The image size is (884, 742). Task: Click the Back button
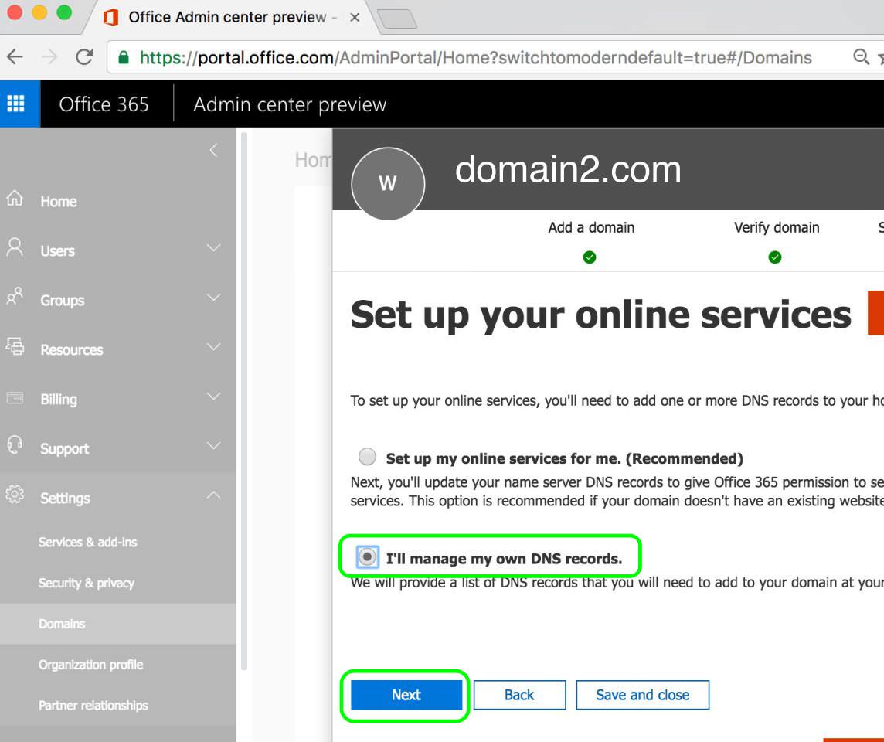(519, 695)
